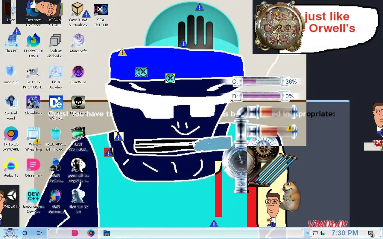The height and width of the screenshot is (239, 383).
Task: Expand the hidden tray icons chevron
Action: point(308,233)
